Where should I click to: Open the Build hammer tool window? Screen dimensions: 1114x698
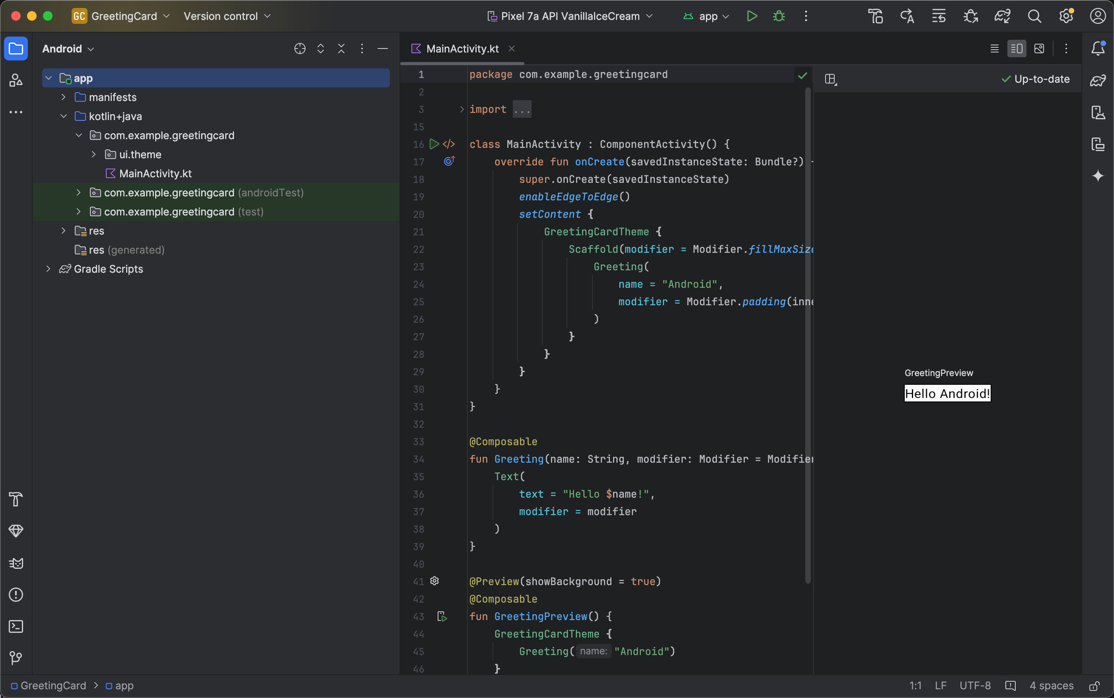pyautogui.click(x=16, y=499)
